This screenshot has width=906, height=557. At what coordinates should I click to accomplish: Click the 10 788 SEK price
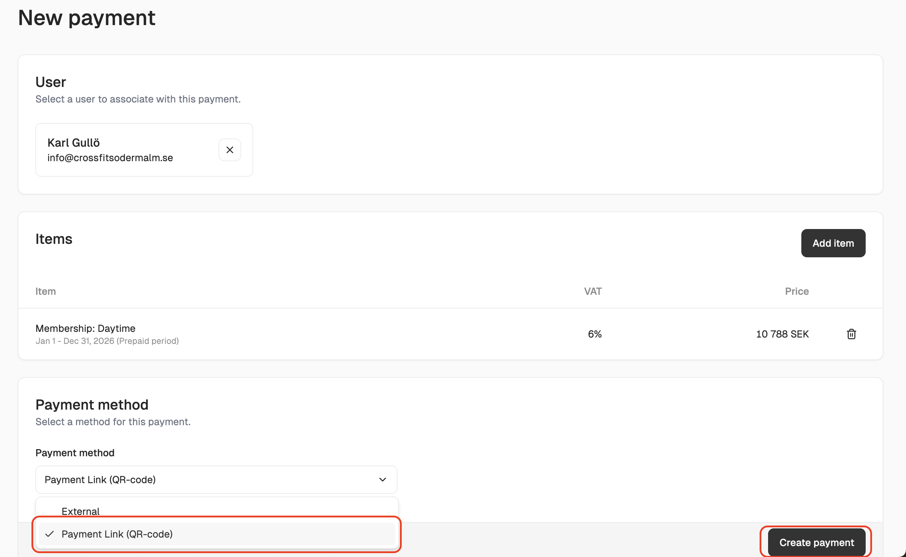pyautogui.click(x=782, y=334)
